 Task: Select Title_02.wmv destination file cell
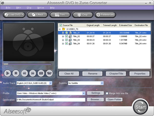point(141,36)
